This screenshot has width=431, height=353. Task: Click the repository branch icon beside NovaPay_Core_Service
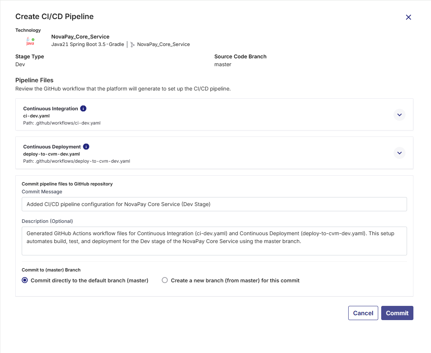point(133,44)
